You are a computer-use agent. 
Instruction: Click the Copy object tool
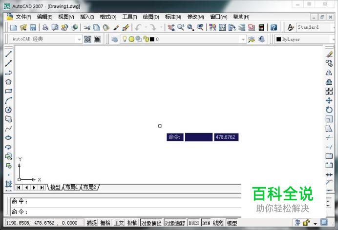click(x=329, y=63)
